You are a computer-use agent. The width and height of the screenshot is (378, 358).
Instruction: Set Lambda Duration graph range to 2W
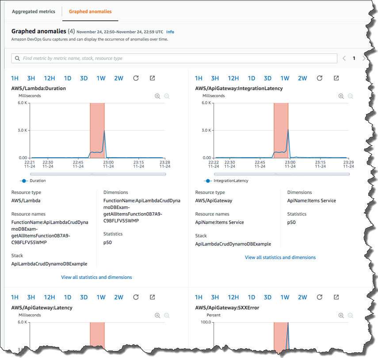click(x=118, y=78)
